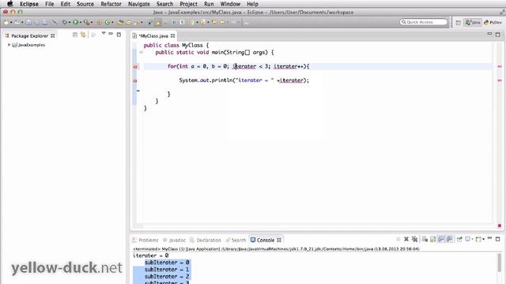Close the MyClass.java editor tab
Image resolution: width=506 pixels, height=284 pixels.
(172, 35)
